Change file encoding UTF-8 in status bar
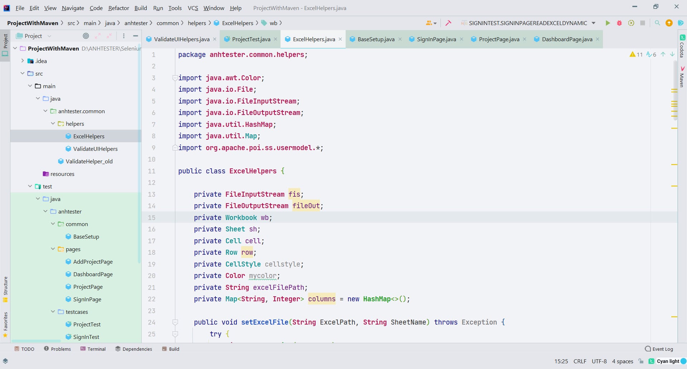 coord(599,361)
